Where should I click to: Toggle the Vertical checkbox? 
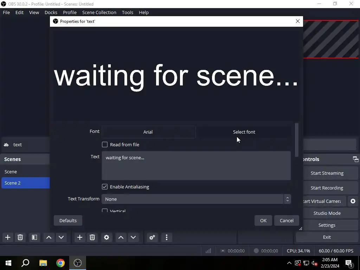tap(105, 210)
